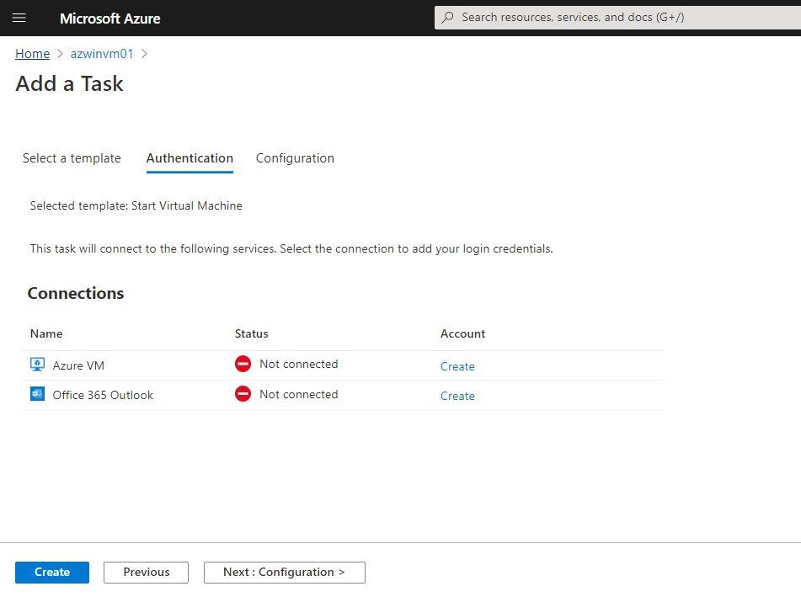Click the Office 365 Outlook icon

point(37,394)
